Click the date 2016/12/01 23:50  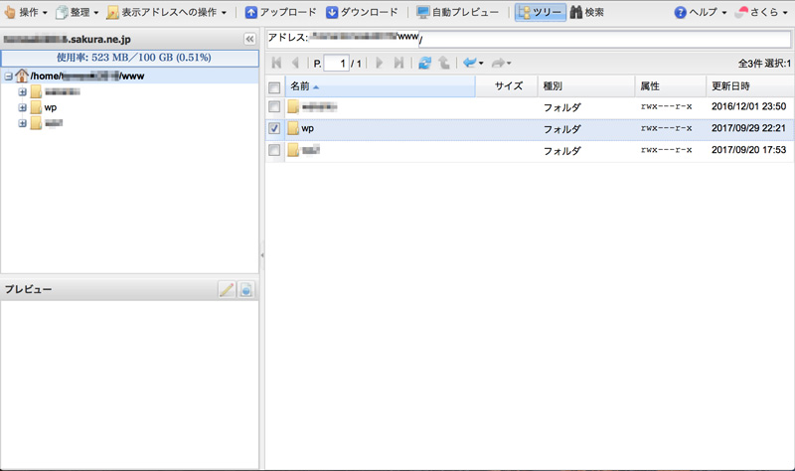pyautogui.click(x=748, y=106)
